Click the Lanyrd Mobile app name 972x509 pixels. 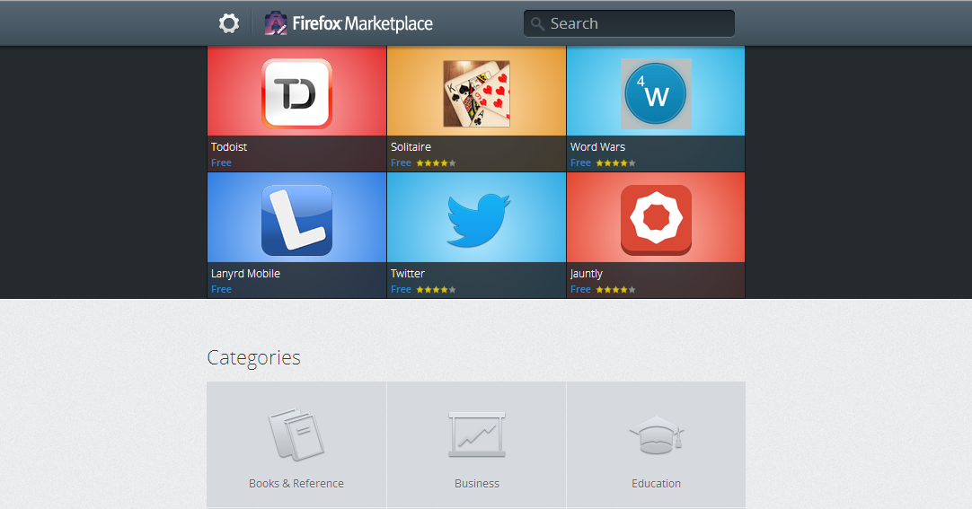[245, 274]
